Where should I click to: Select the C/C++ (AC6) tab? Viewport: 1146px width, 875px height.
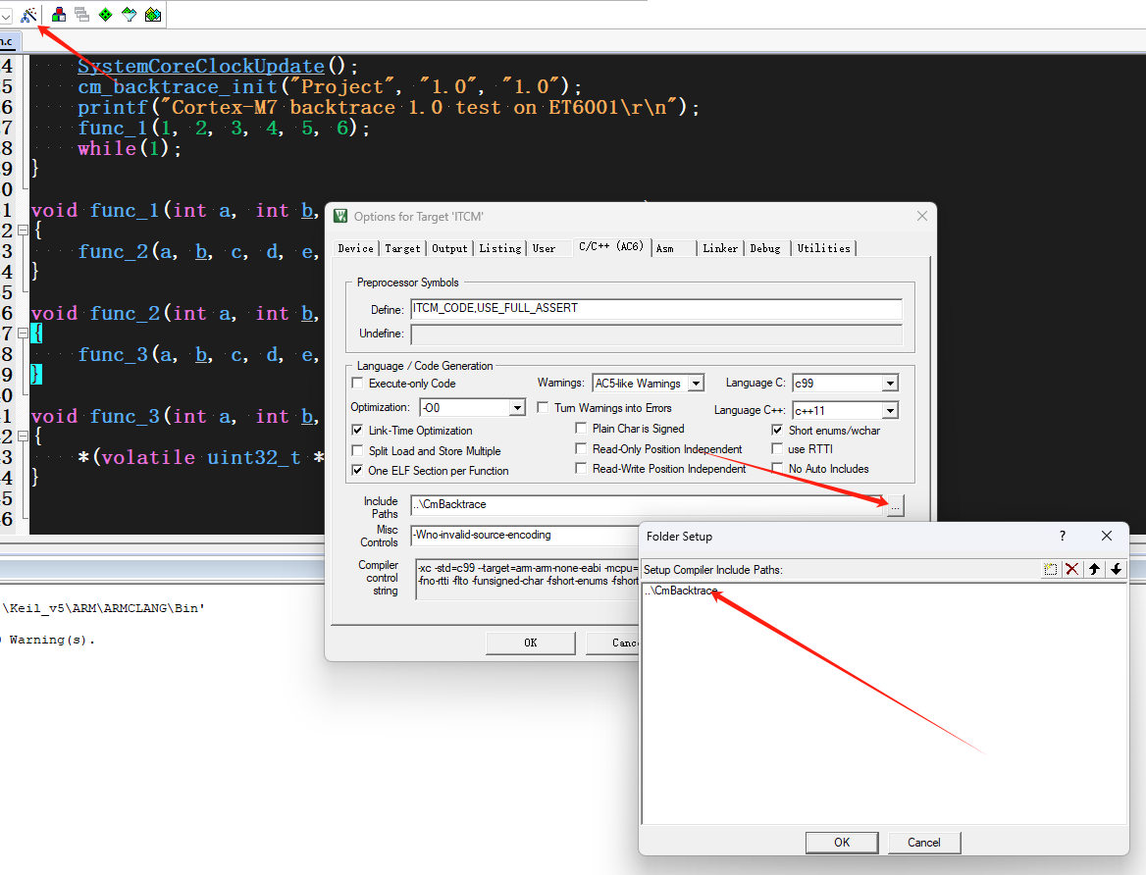point(611,246)
